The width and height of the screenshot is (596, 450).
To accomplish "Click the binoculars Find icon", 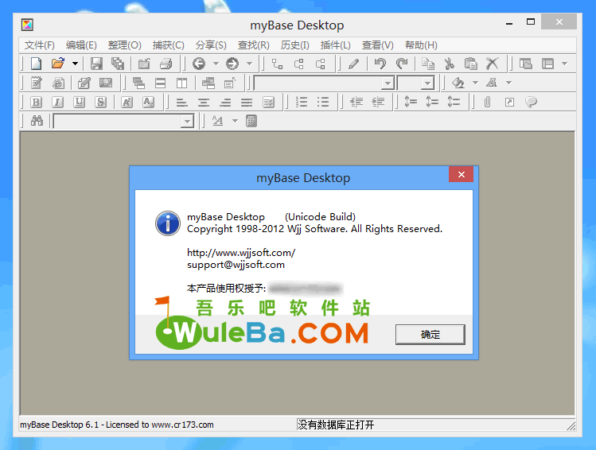I will click(37, 121).
